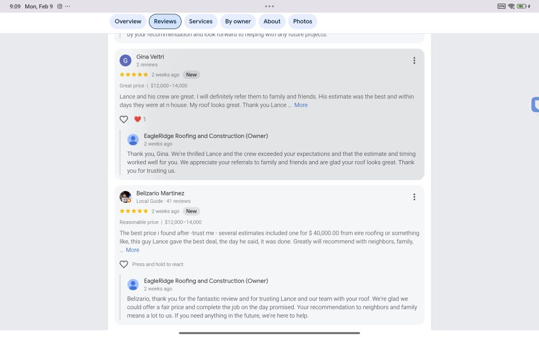Image resolution: width=539 pixels, height=337 pixels.
Task: Open the By owner tab
Action: (x=238, y=22)
